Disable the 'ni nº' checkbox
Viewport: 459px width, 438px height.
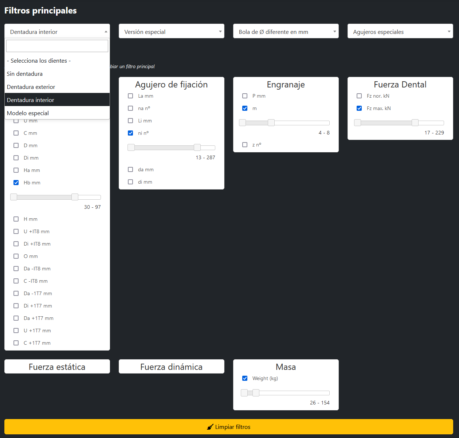click(130, 133)
